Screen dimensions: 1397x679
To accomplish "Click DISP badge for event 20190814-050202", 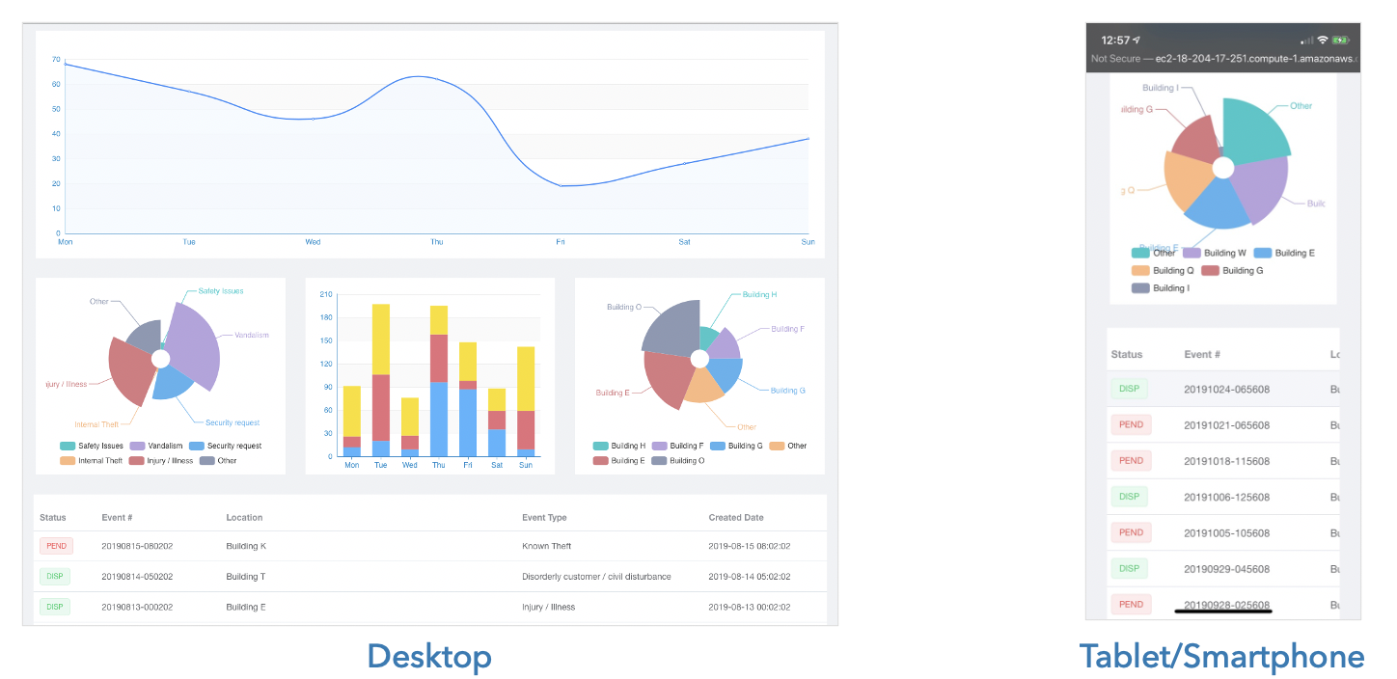I will (x=55, y=577).
